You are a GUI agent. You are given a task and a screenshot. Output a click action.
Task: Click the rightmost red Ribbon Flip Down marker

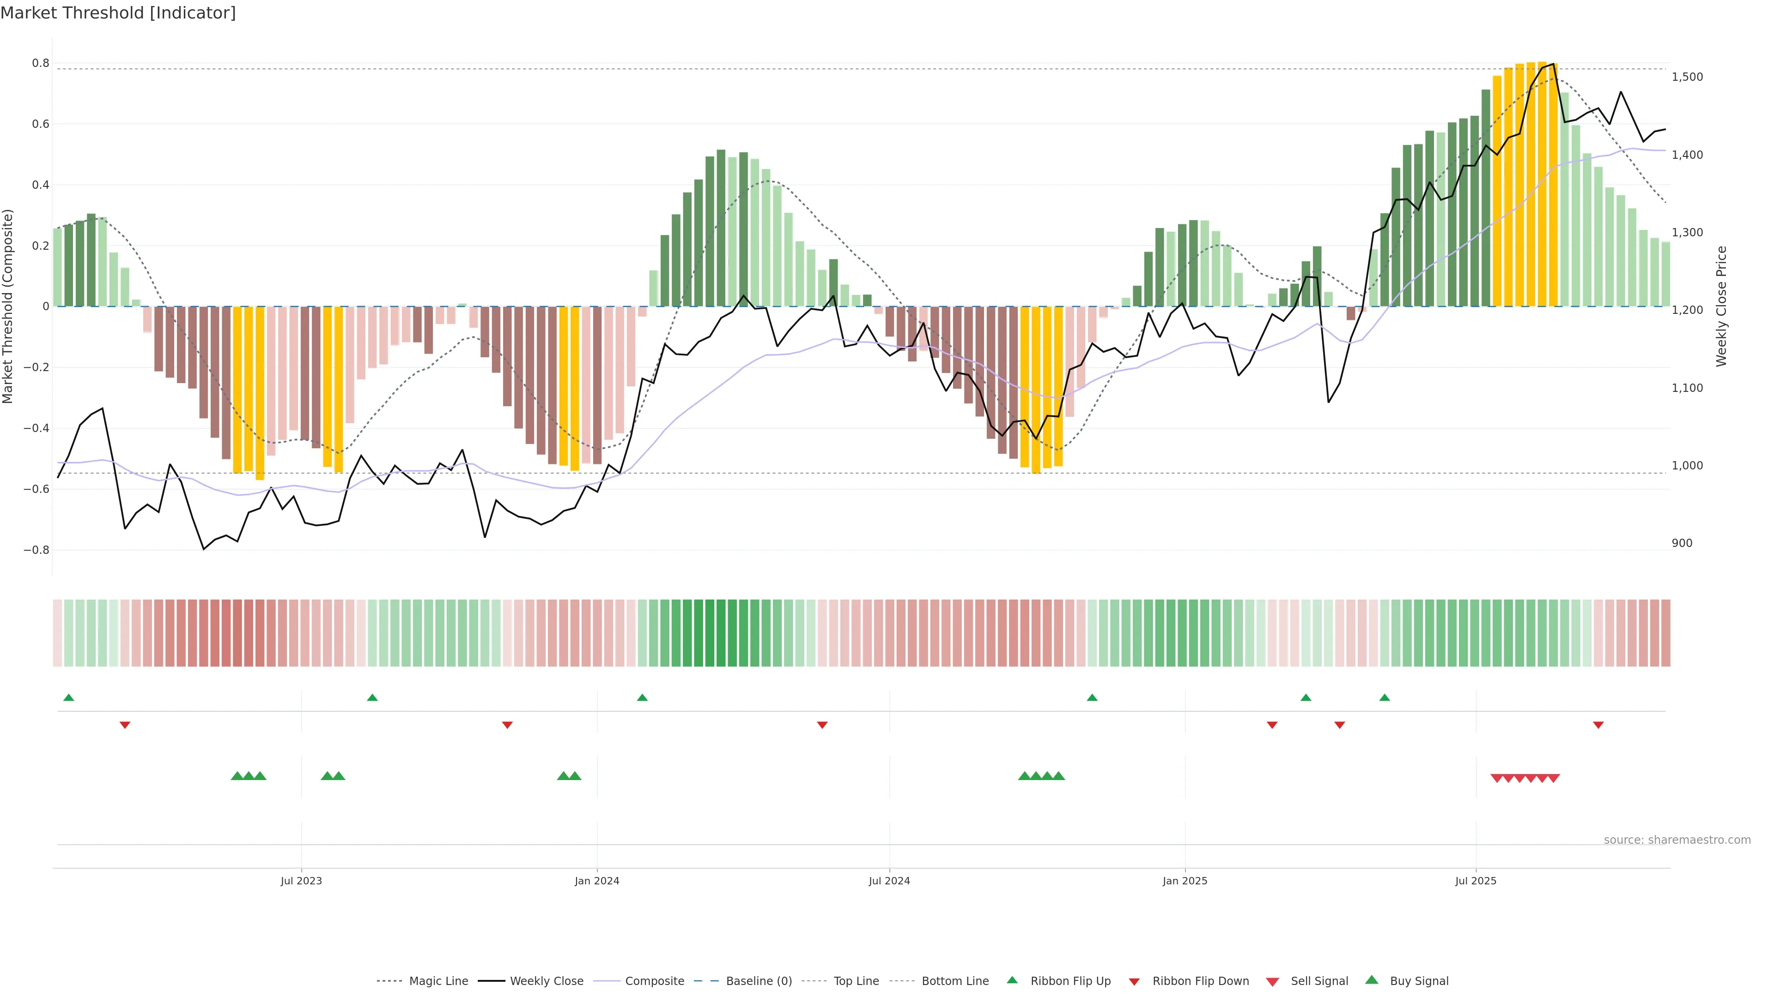coord(1598,725)
